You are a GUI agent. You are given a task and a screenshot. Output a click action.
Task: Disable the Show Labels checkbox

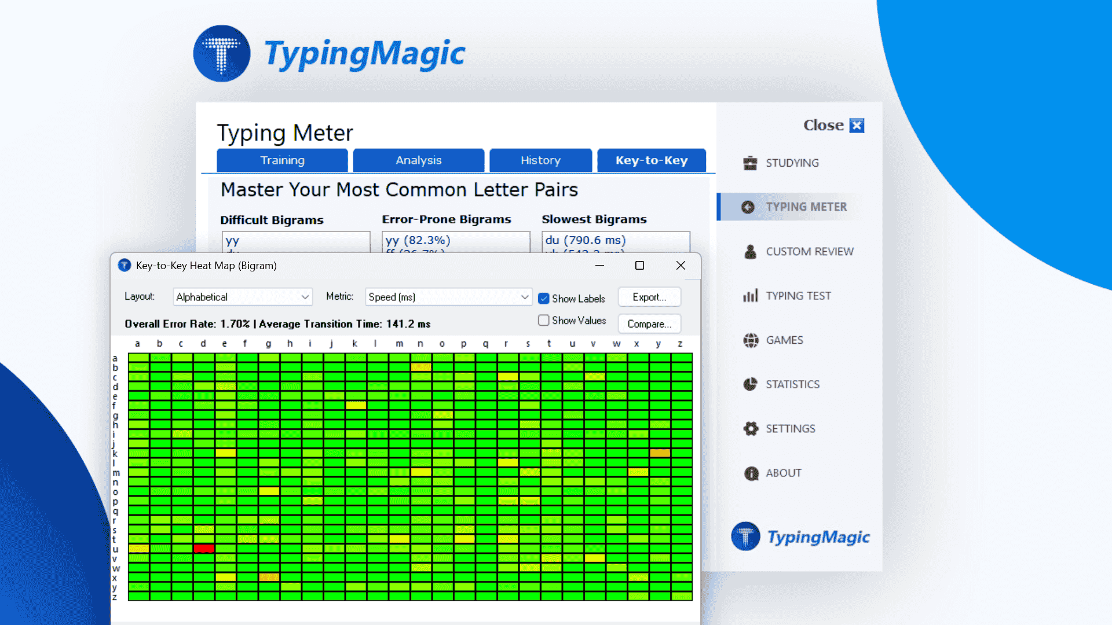point(543,298)
